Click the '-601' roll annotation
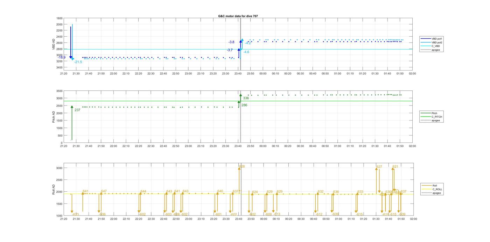Viewport: 490px width, 242px height. (218, 214)
